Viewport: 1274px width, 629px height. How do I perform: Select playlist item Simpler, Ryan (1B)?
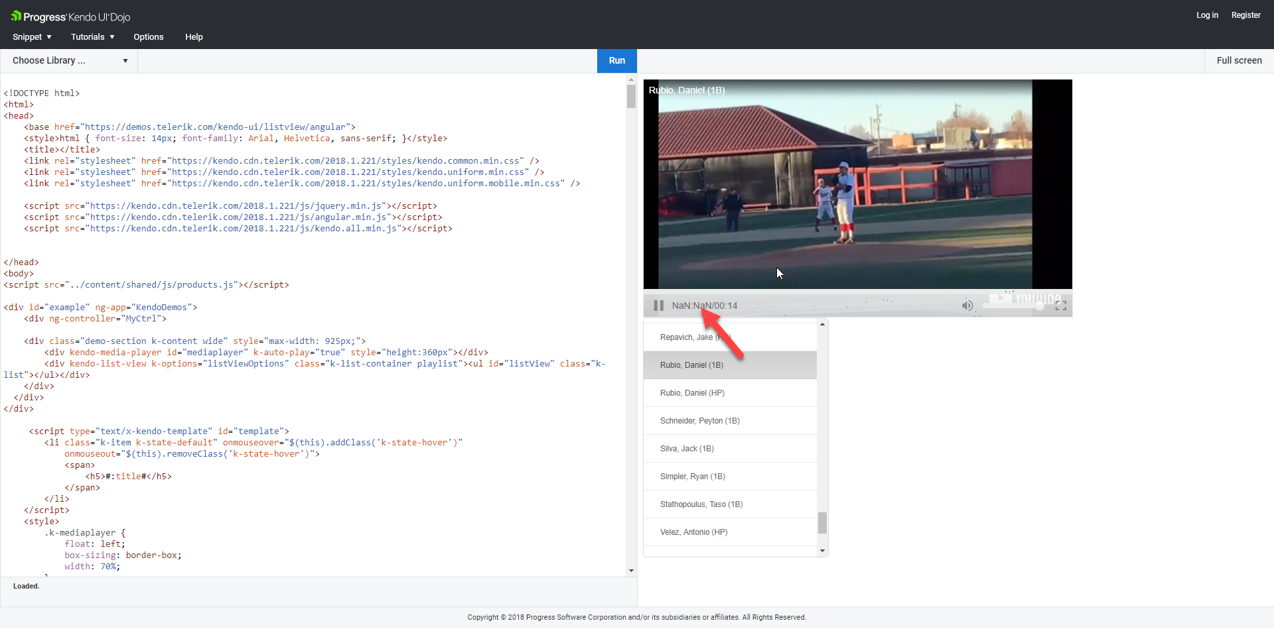click(730, 477)
